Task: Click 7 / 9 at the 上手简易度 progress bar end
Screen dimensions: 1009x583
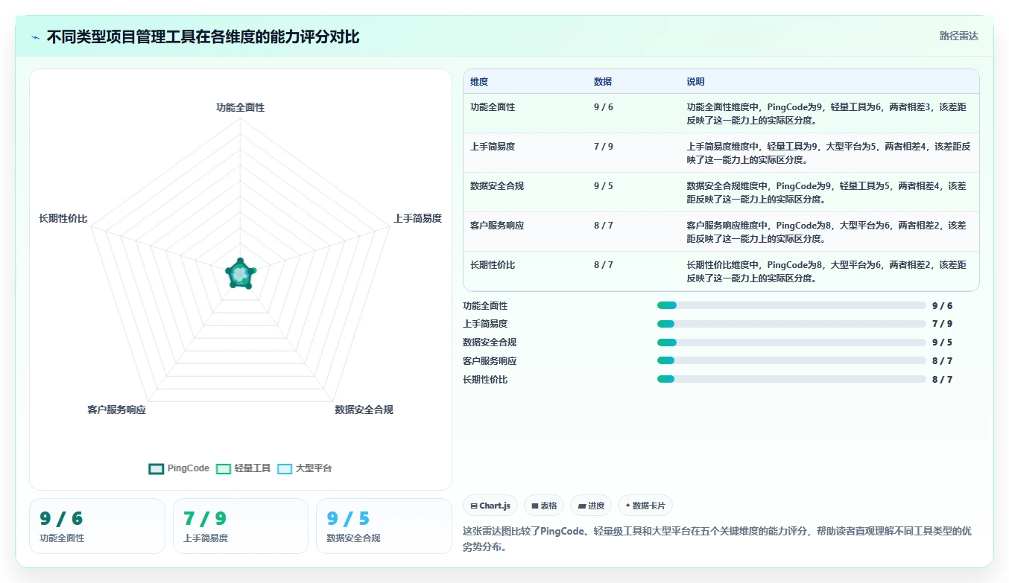Action: (x=942, y=324)
